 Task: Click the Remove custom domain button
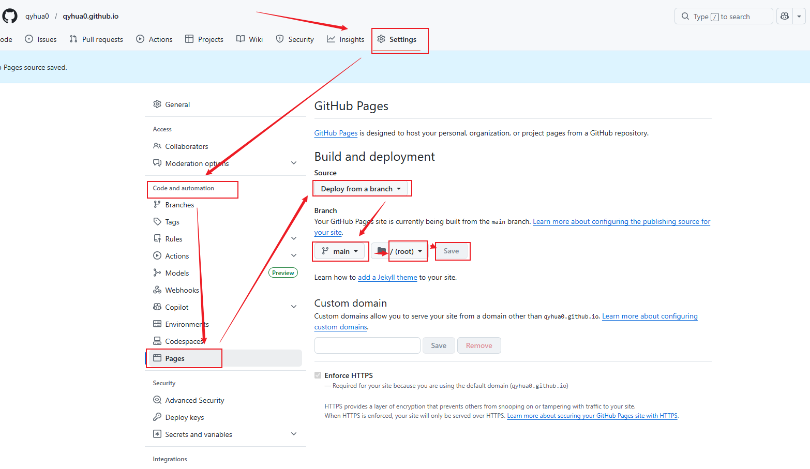pyautogui.click(x=479, y=345)
